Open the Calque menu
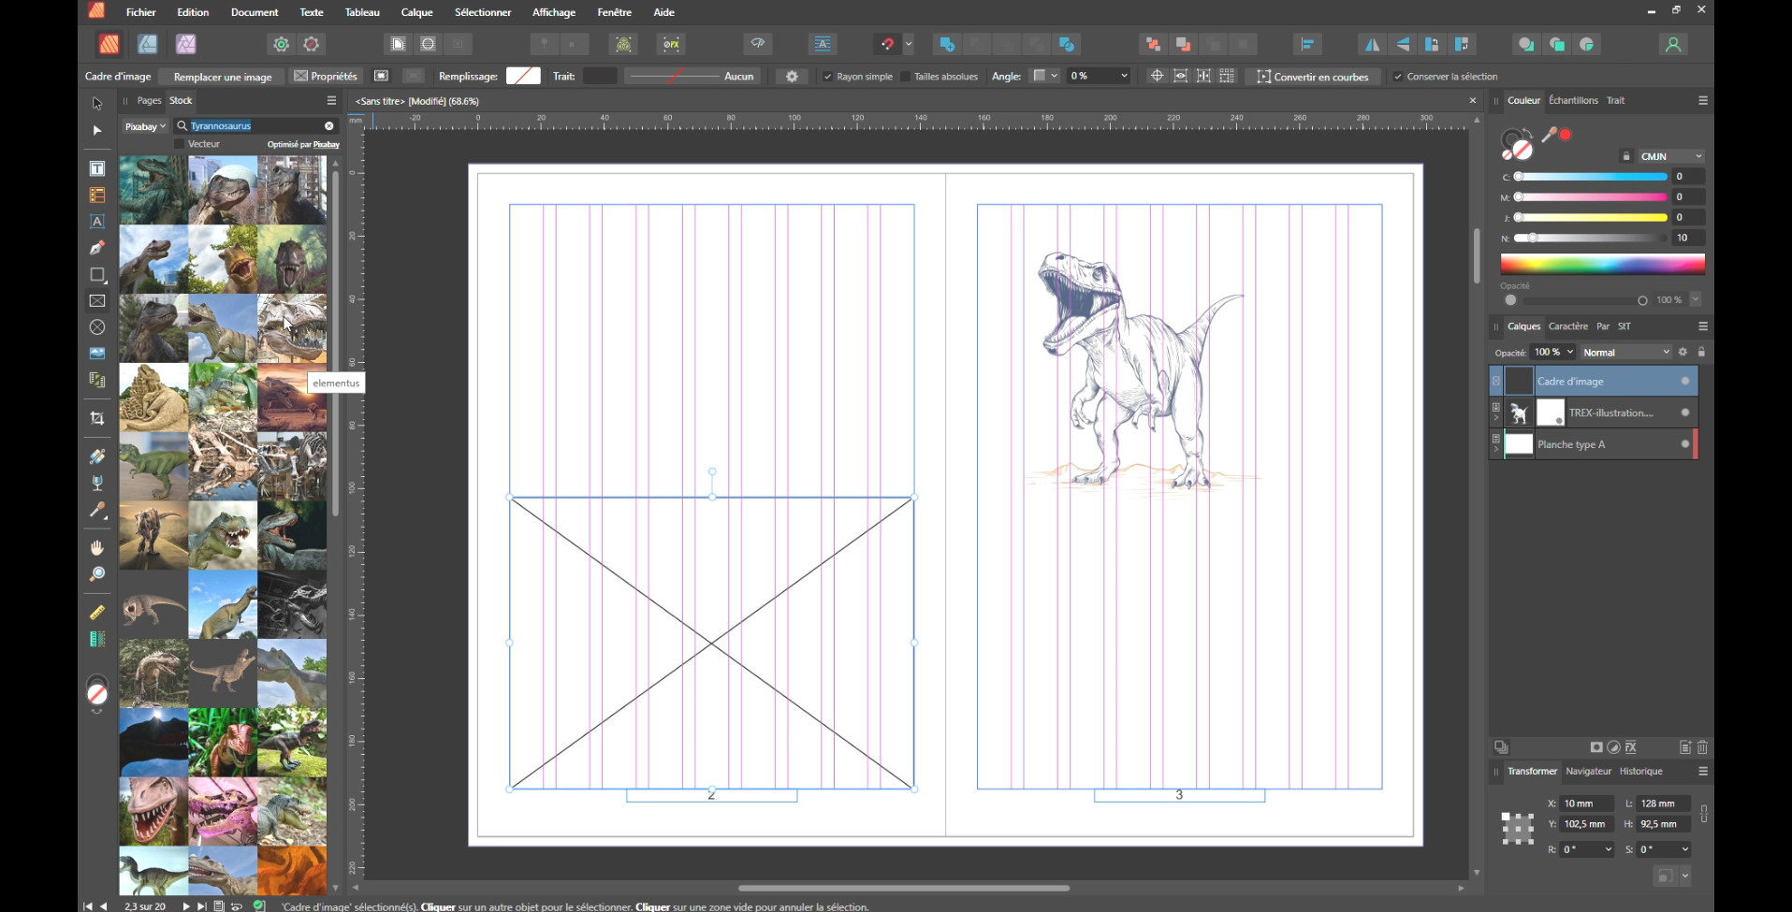1792x912 pixels. (416, 12)
